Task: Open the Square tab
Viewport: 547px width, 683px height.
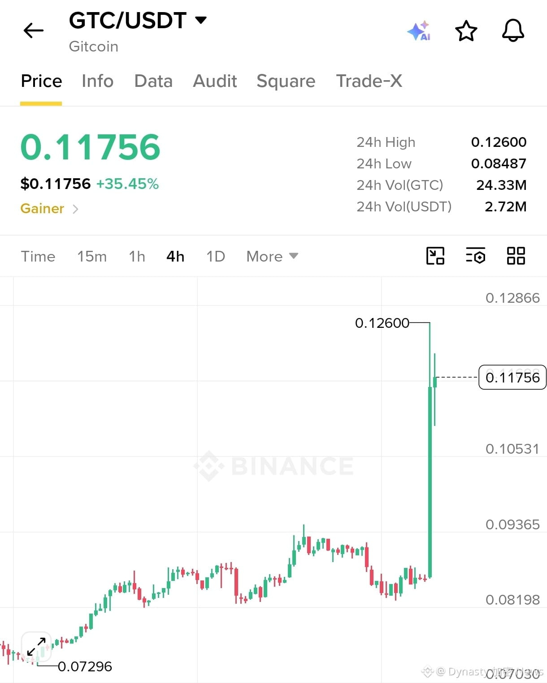Action: (286, 81)
